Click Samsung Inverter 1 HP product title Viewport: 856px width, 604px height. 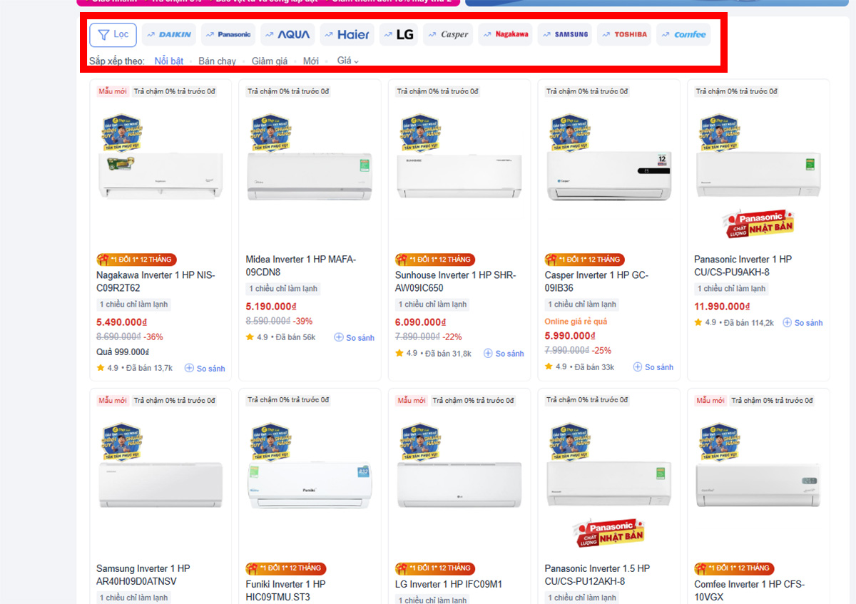143,575
